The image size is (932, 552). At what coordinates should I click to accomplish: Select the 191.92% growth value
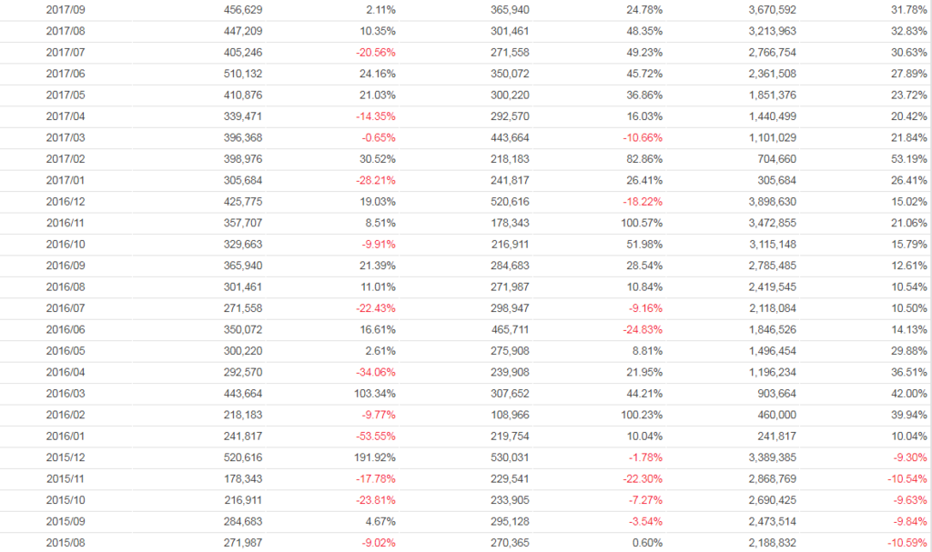376,457
